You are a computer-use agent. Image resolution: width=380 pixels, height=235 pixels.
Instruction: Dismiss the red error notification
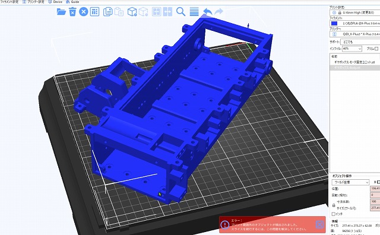coord(319,224)
